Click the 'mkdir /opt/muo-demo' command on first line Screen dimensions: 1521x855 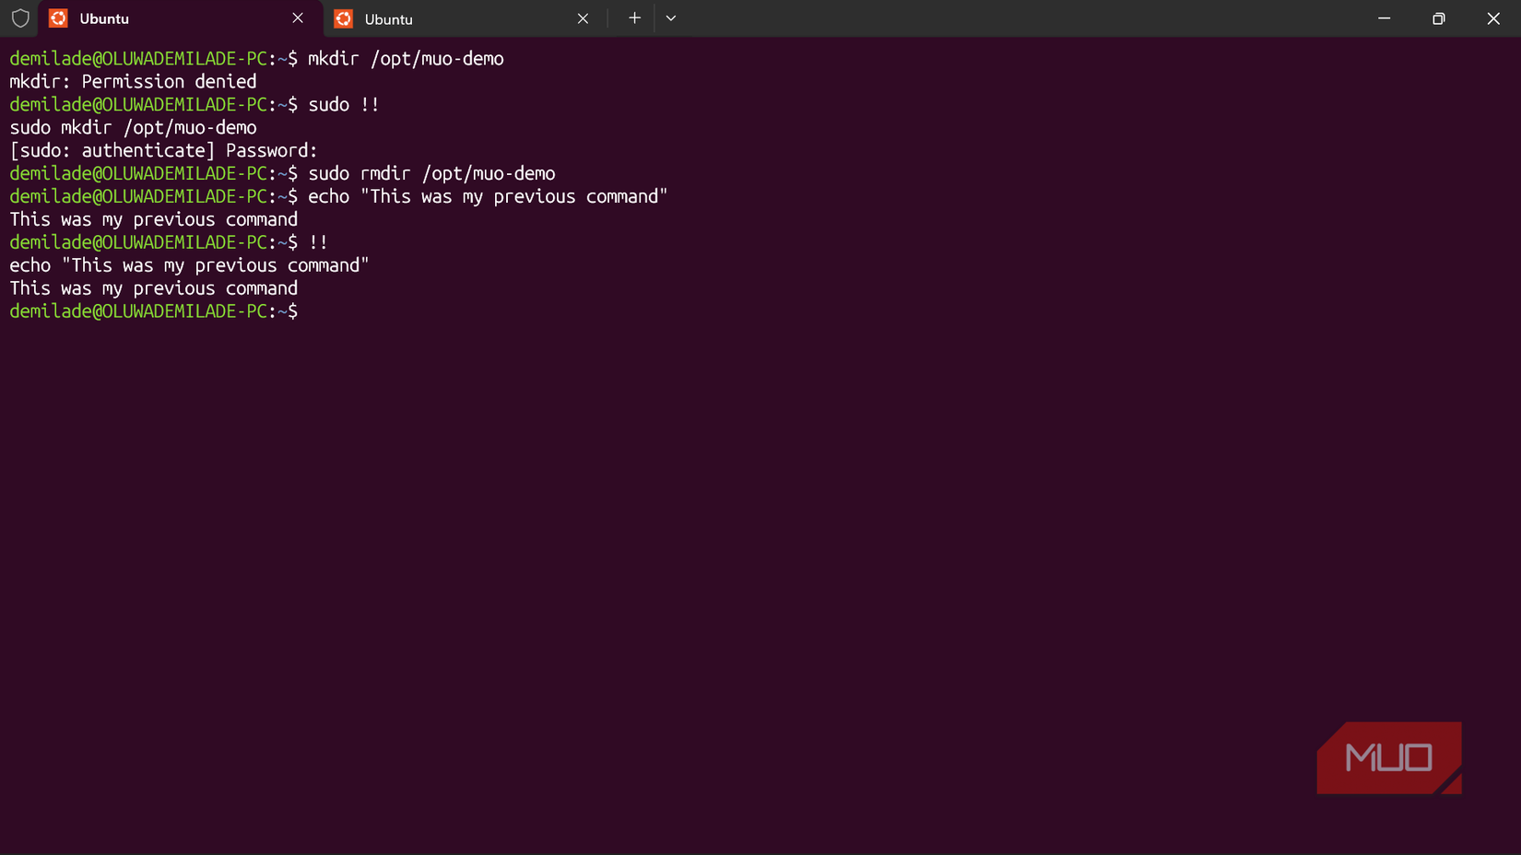406,59
